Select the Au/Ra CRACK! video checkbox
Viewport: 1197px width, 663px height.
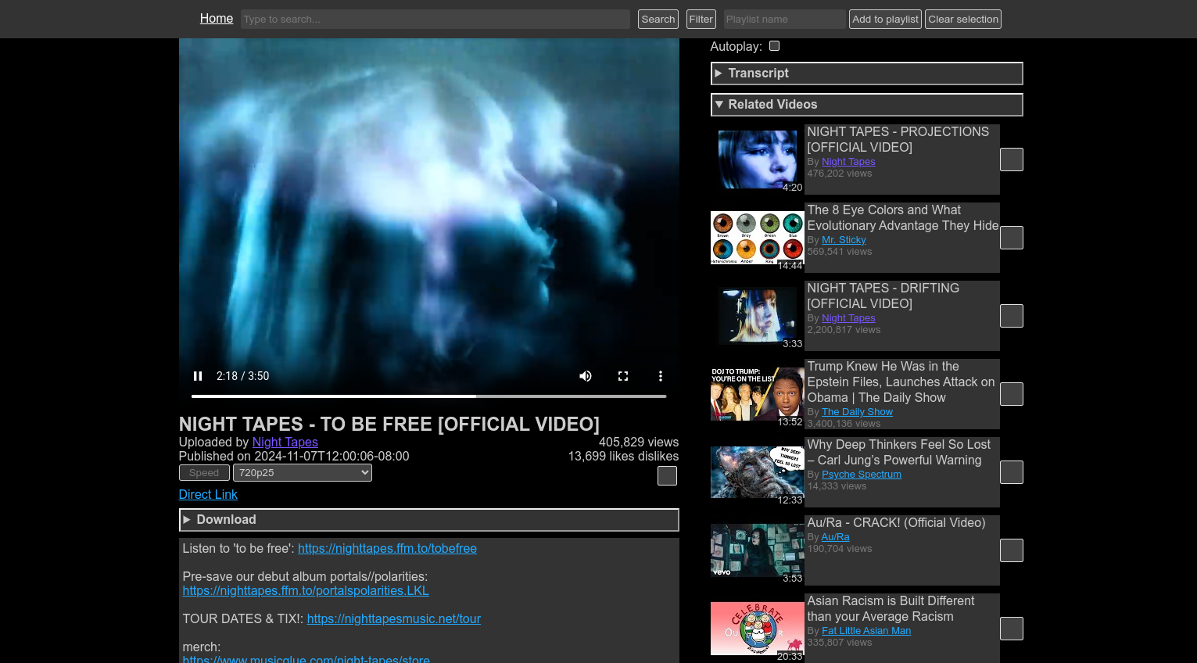(1012, 550)
